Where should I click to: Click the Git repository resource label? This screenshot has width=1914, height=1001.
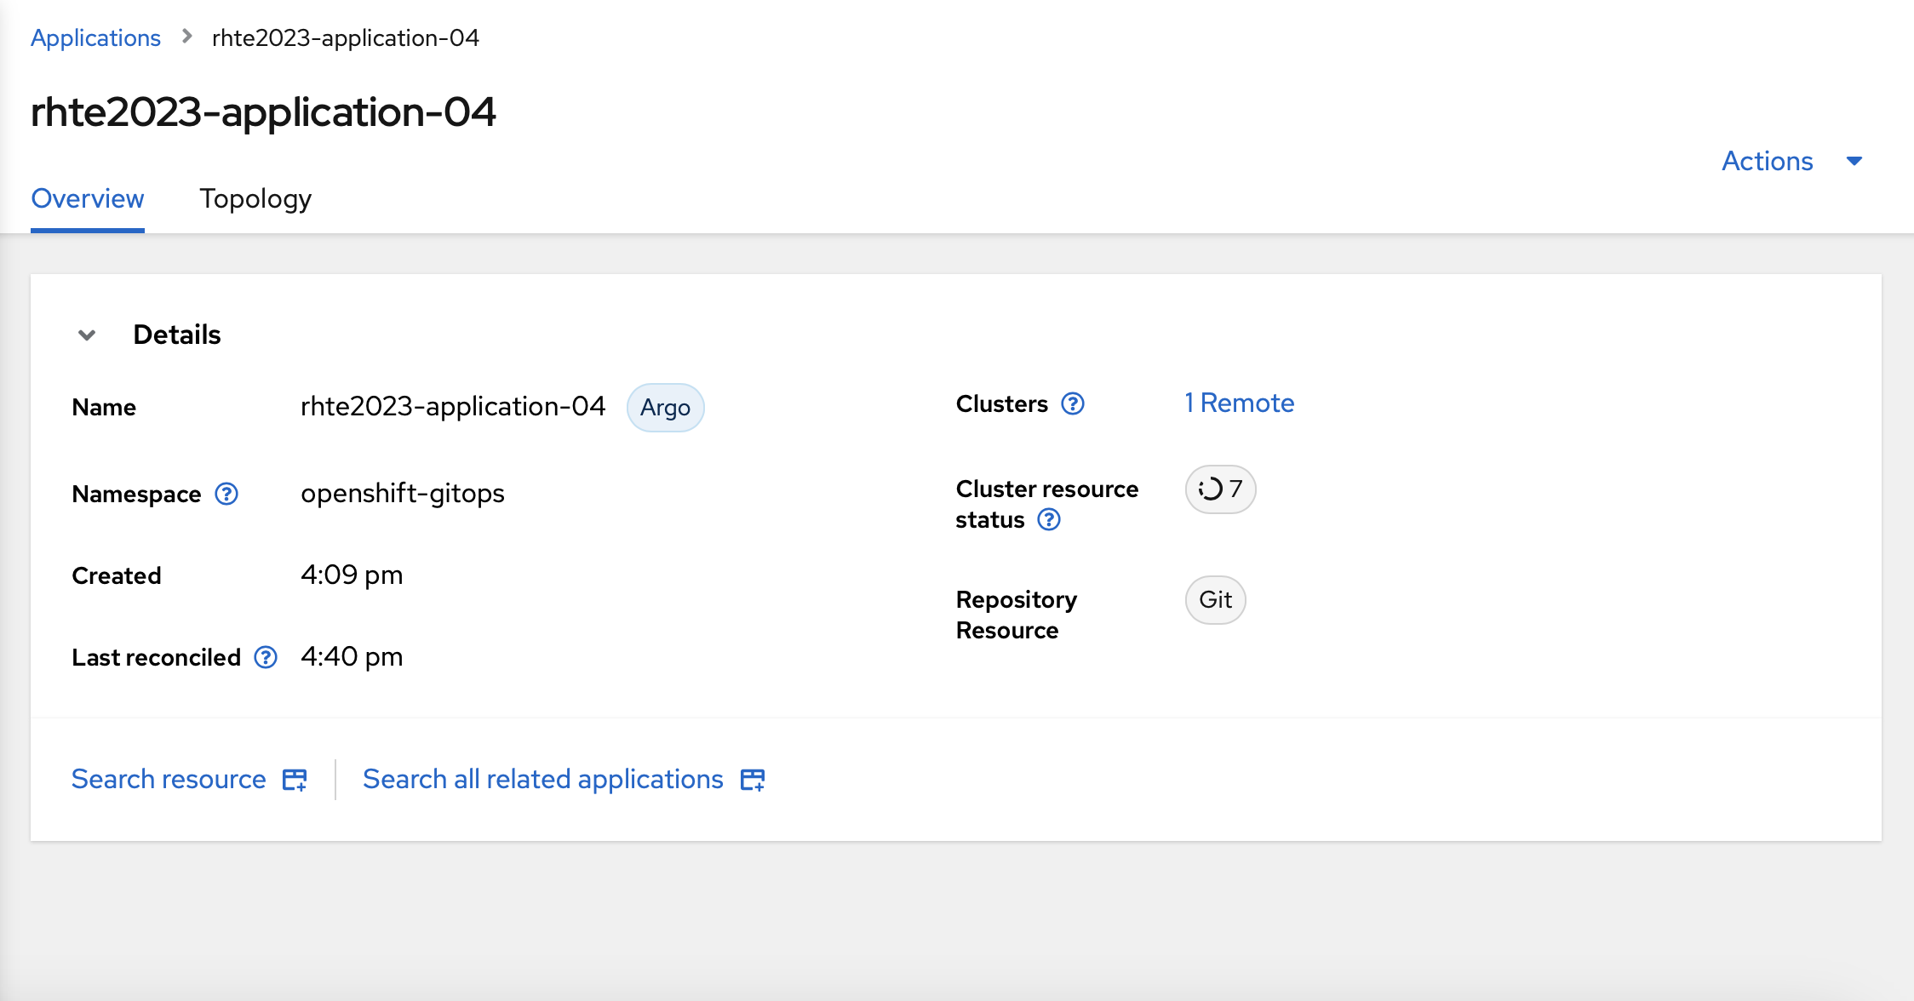click(1215, 600)
